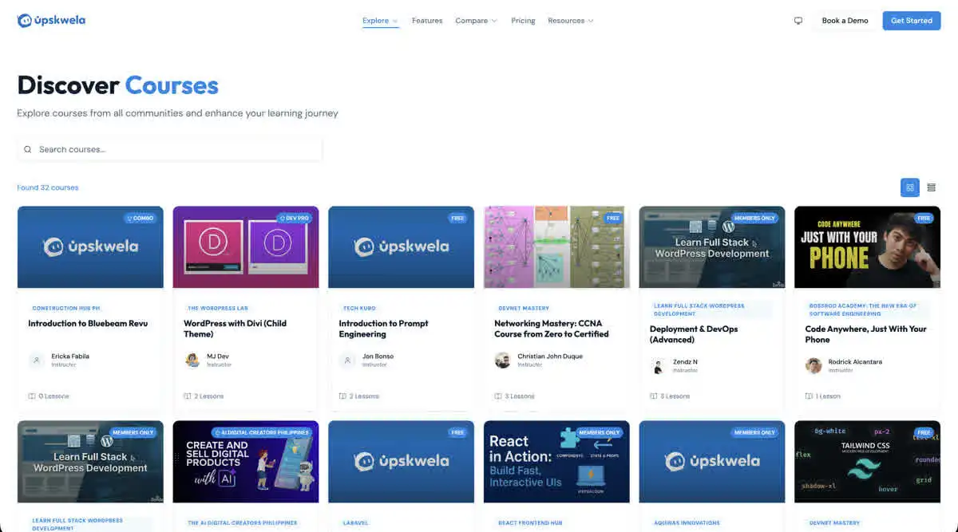Click Zendz N's instructor avatar
The height and width of the screenshot is (532, 958).
(x=659, y=366)
